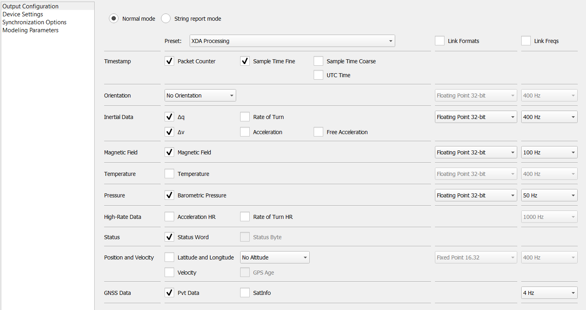This screenshot has width=586, height=310.
Task: Switch to Device Settings in the sidebar
Action: (23, 14)
